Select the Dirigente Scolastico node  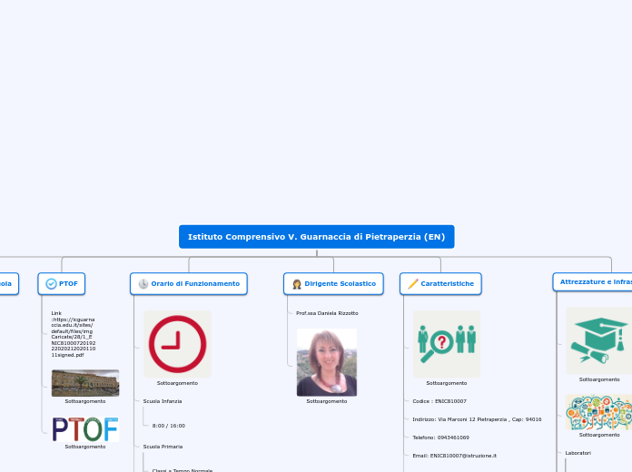333,284
